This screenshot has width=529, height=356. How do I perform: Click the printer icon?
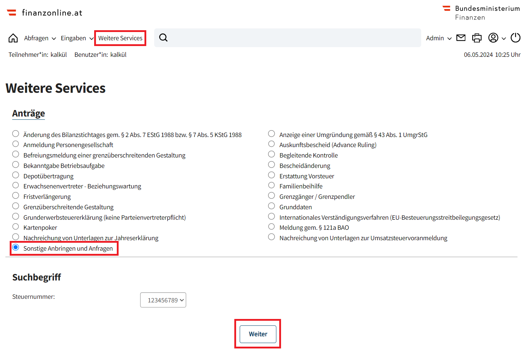[x=477, y=37]
